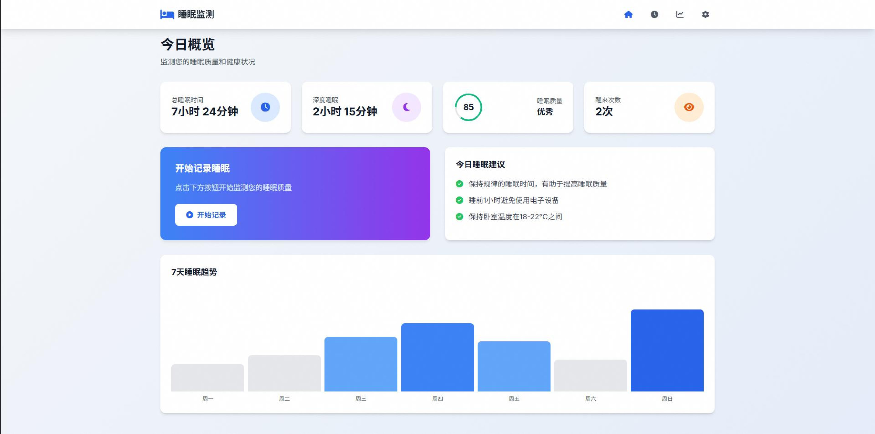The image size is (875, 434).
Task: Click the blue clock icon in 总睡眠时间 card
Action: pyautogui.click(x=265, y=107)
